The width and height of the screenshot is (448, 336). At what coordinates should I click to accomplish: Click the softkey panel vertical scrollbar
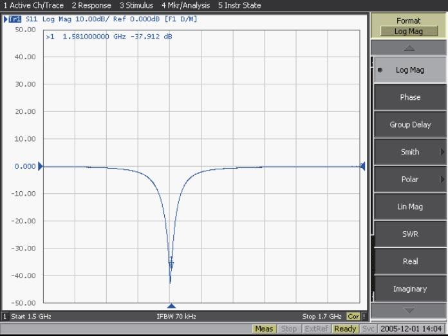click(x=372, y=180)
